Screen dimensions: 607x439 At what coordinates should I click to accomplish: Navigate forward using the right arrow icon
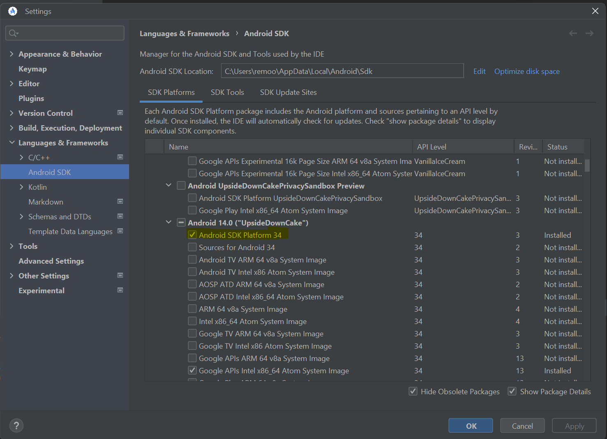click(589, 33)
